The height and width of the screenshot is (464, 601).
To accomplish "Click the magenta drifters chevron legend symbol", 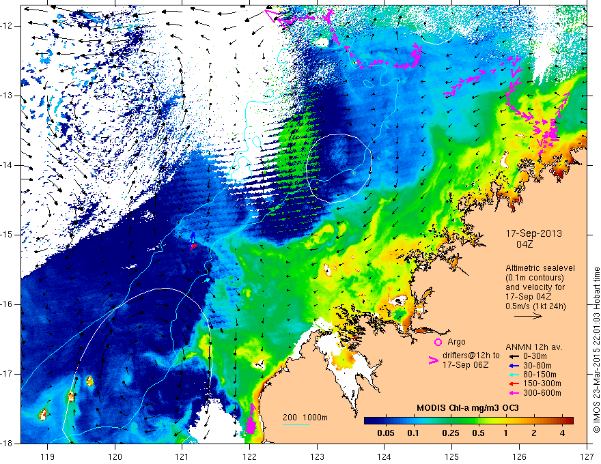I will (x=433, y=360).
